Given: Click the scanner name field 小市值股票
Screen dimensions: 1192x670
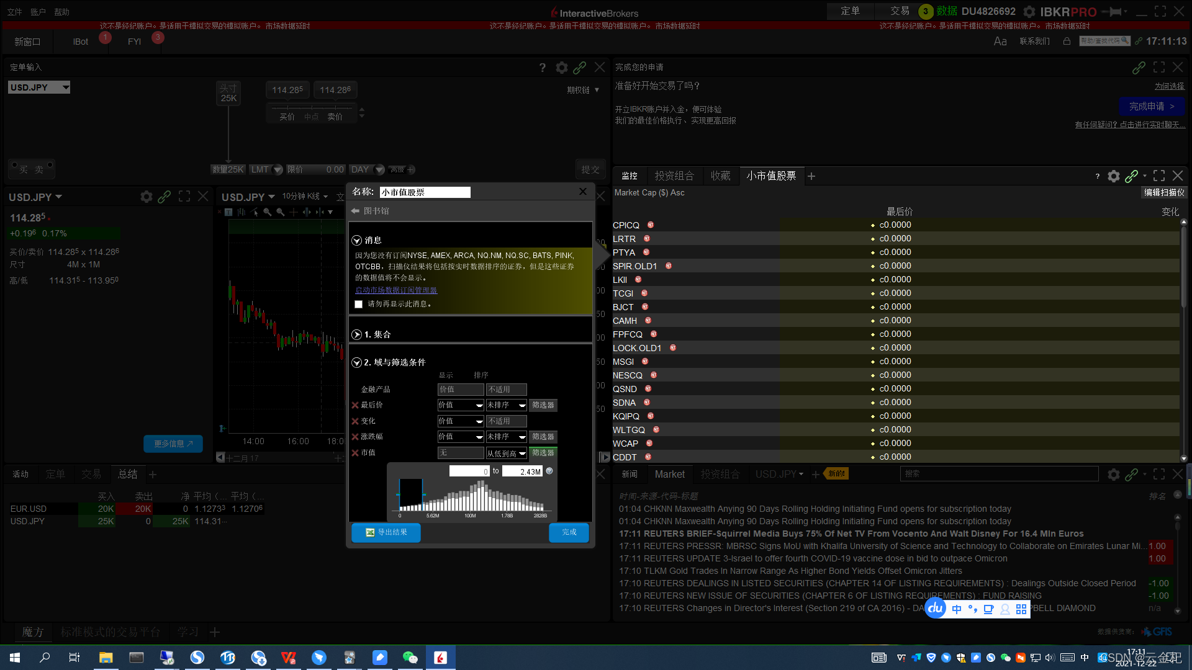Looking at the screenshot, I should pos(425,192).
